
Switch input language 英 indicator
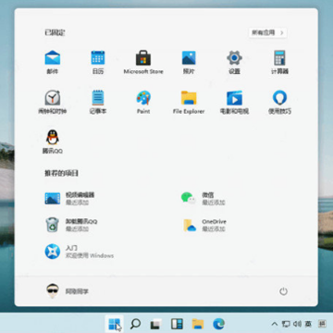(x=308, y=324)
